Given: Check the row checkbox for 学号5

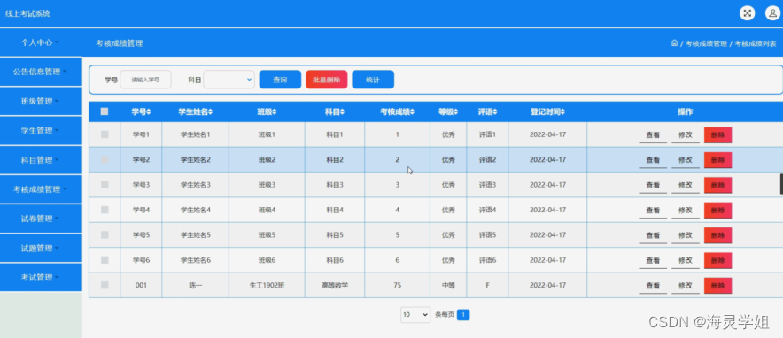Looking at the screenshot, I should coord(105,234).
